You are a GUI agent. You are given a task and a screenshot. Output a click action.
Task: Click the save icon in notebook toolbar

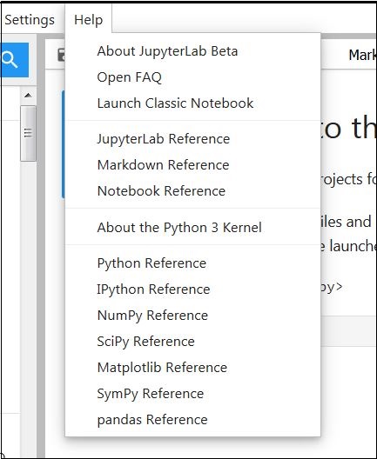pos(62,55)
